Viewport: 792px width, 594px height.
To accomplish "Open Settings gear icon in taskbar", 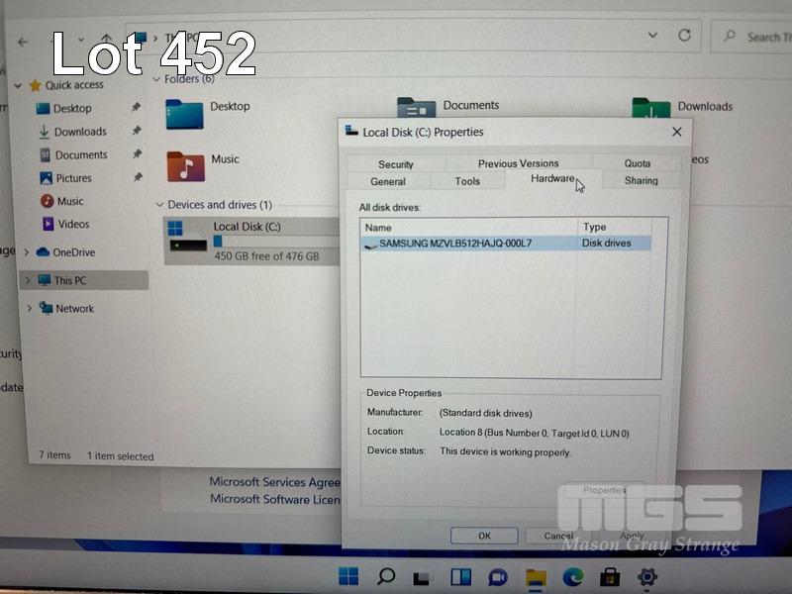I will tap(647, 577).
